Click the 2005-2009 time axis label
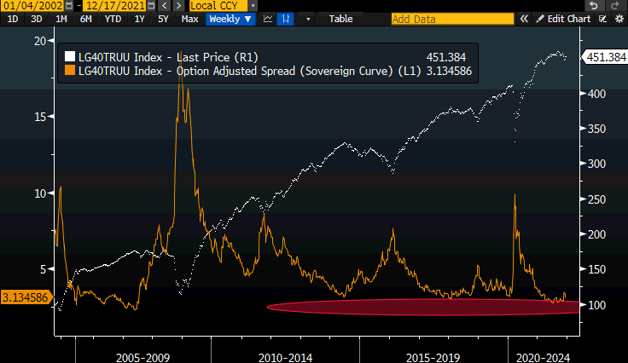The height and width of the screenshot is (363, 628). 143,357
